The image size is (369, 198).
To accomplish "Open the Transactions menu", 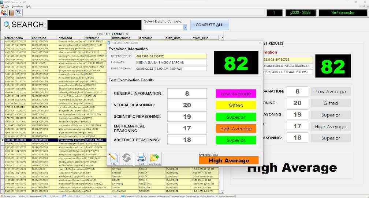I will (x=18, y=7).
